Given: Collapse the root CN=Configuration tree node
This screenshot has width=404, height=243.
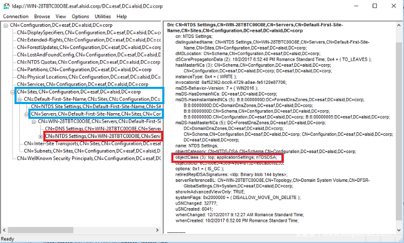Looking at the screenshot, I should click(5, 25).
